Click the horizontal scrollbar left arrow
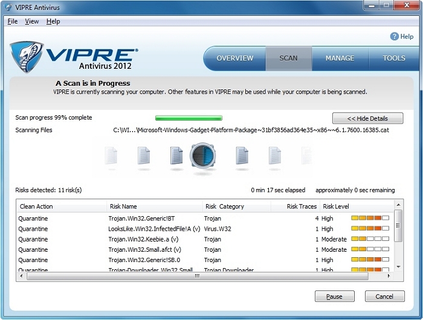Viewport: 423px width, 320px height. (x=21, y=276)
